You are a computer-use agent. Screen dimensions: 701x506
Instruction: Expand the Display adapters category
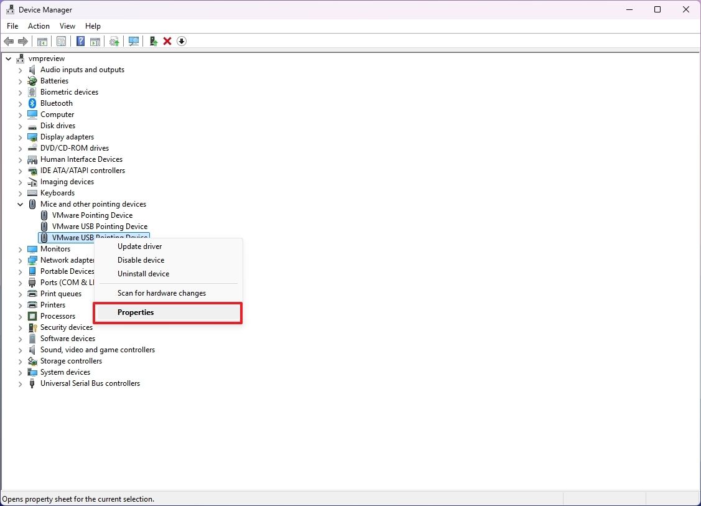click(x=20, y=137)
